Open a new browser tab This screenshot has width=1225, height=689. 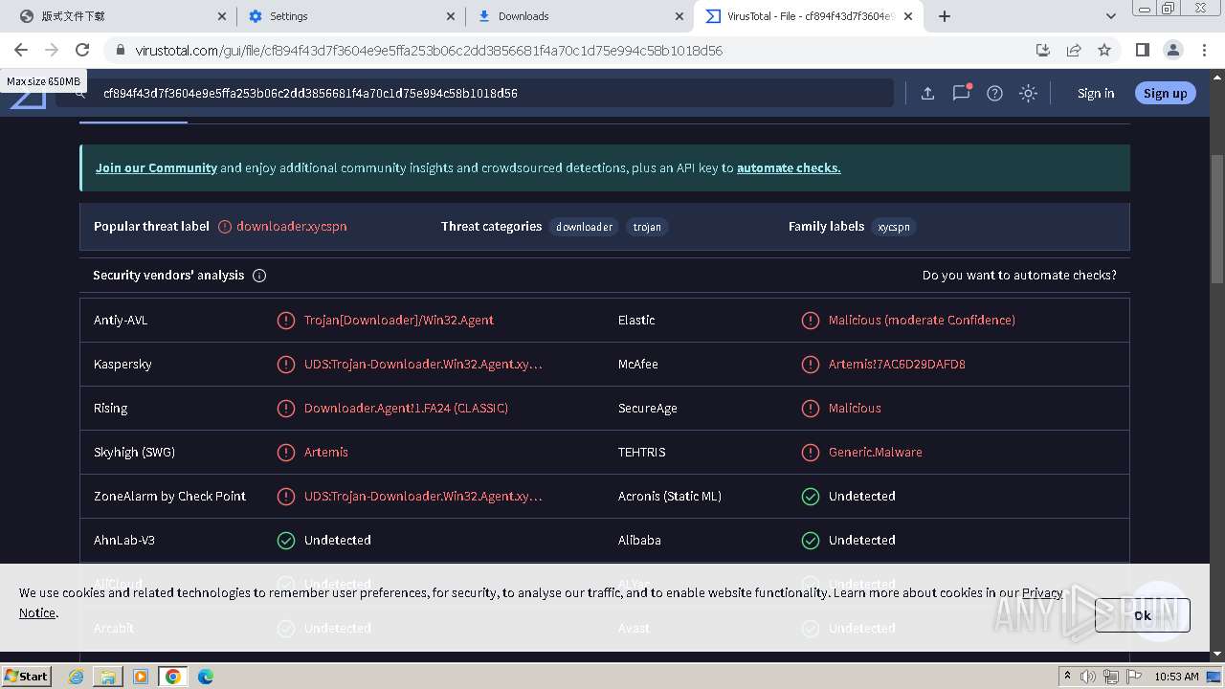[945, 16]
